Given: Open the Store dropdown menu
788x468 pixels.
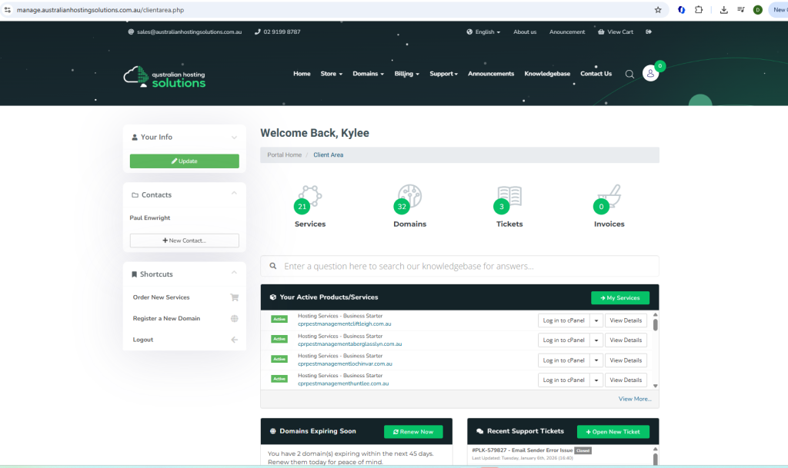Looking at the screenshot, I should [x=331, y=74].
